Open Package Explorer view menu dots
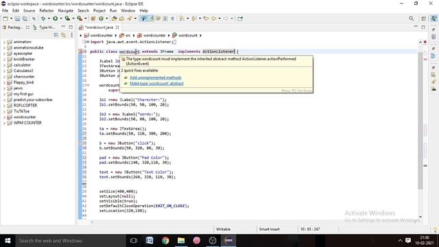The image size is (439, 247). [x=71, y=35]
